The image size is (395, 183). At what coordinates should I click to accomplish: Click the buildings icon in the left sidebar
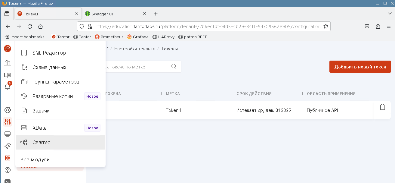click(8, 62)
